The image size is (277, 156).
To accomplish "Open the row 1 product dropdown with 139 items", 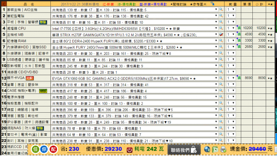I will 135,10.
